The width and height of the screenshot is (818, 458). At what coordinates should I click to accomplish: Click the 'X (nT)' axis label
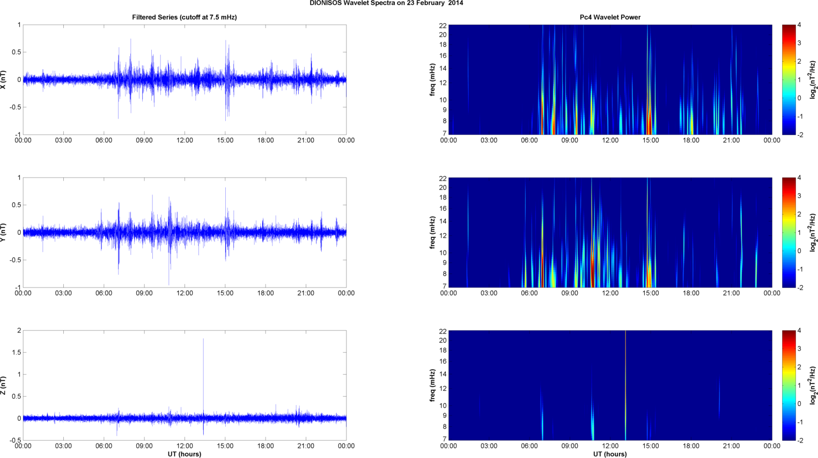pos(4,79)
